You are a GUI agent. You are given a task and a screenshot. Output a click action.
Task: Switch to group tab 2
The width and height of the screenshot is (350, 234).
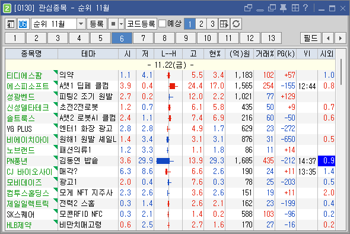click(36, 38)
